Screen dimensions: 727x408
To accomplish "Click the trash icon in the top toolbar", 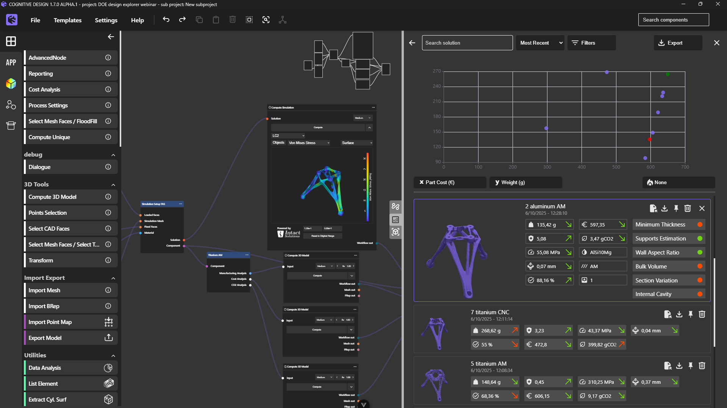I will click(x=233, y=20).
